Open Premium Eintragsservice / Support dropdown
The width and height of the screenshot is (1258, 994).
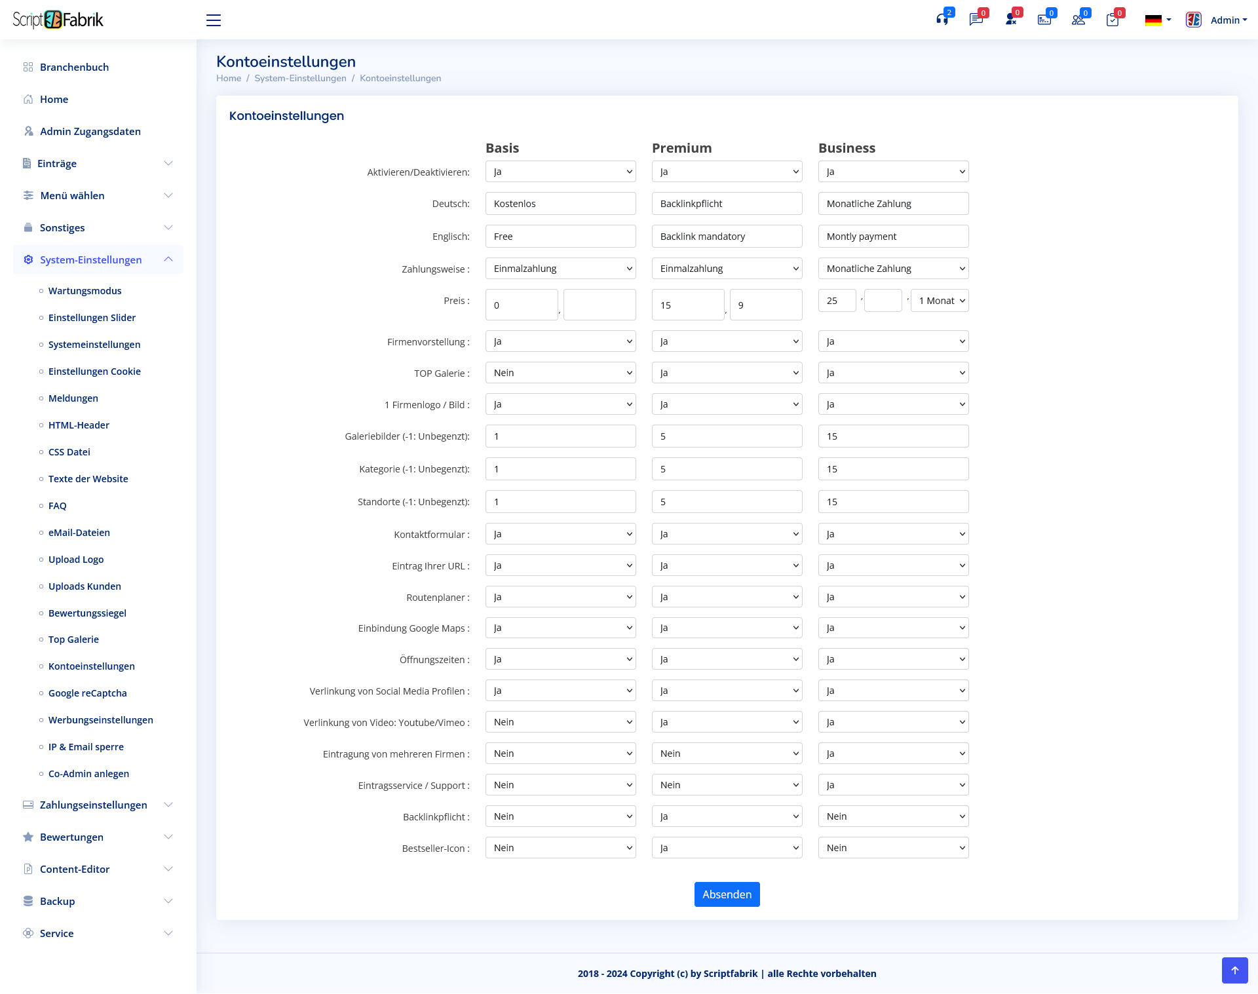click(727, 785)
